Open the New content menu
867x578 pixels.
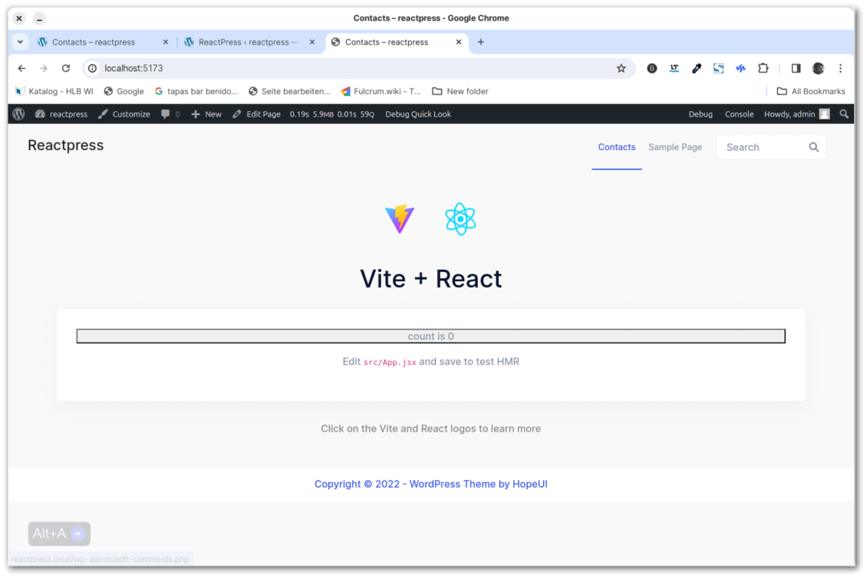[206, 113]
